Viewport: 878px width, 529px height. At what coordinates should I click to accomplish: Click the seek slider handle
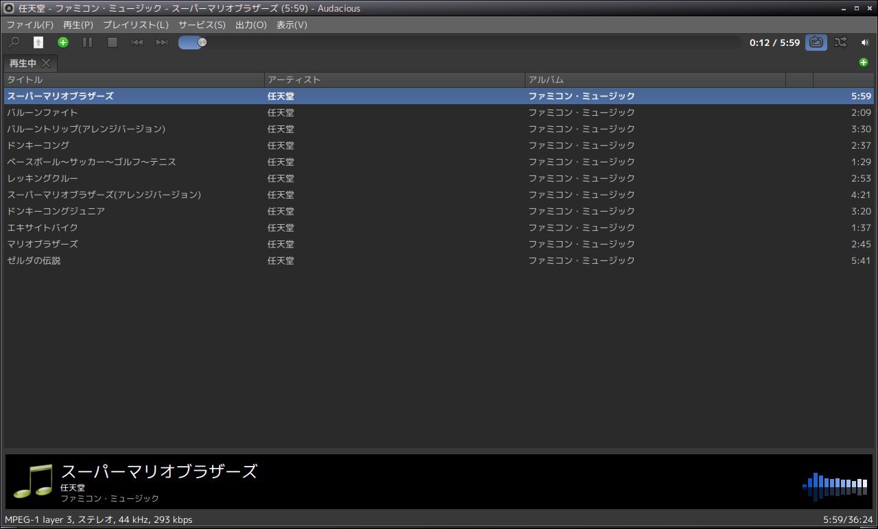pyautogui.click(x=202, y=42)
